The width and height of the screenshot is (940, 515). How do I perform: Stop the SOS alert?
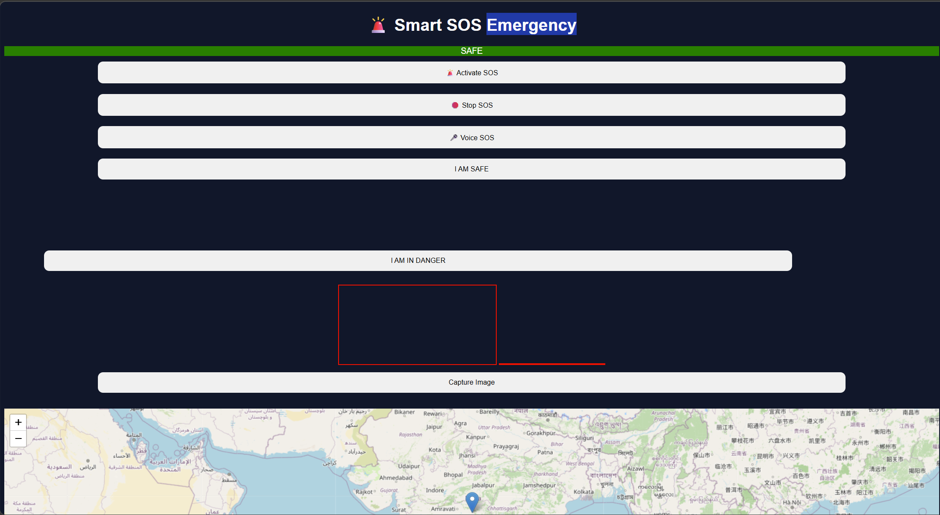click(471, 105)
